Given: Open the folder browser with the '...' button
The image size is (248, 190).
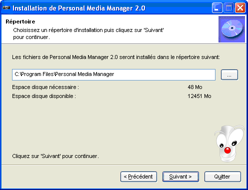Looking at the screenshot, I should click(x=229, y=75).
